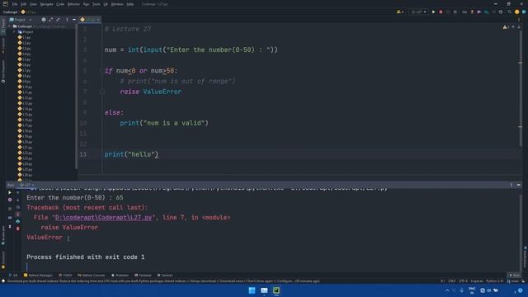Click the editor vertical scrollbar
Image resolution: width=528 pixels, height=297 pixels.
point(521,87)
